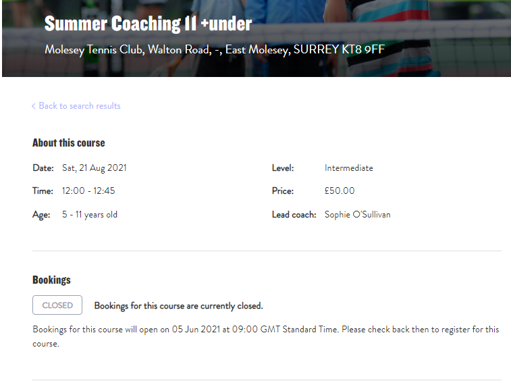Click the Date field label
Image resolution: width=511 pixels, height=383 pixels.
tap(43, 168)
